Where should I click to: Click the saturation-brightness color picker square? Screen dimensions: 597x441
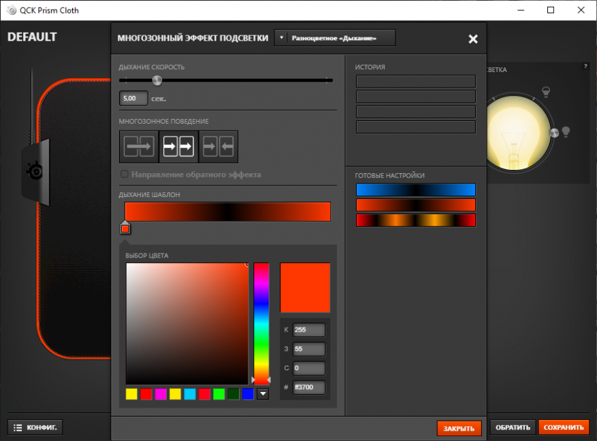pyautogui.click(x=187, y=323)
